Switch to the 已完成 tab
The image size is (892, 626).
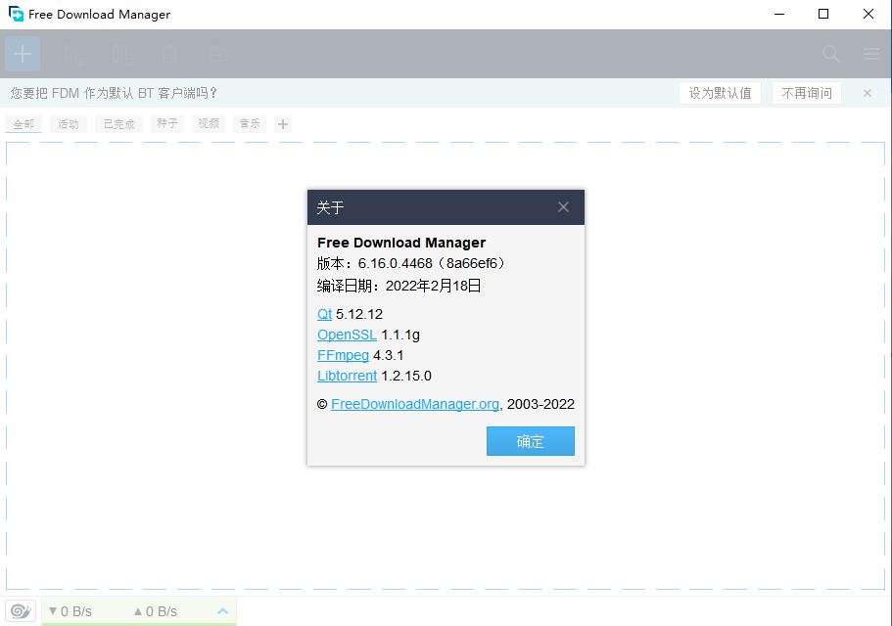tap(117, 123)
